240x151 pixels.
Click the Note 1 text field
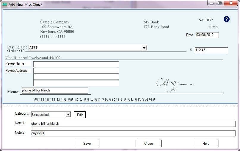(x=133, y=124)
